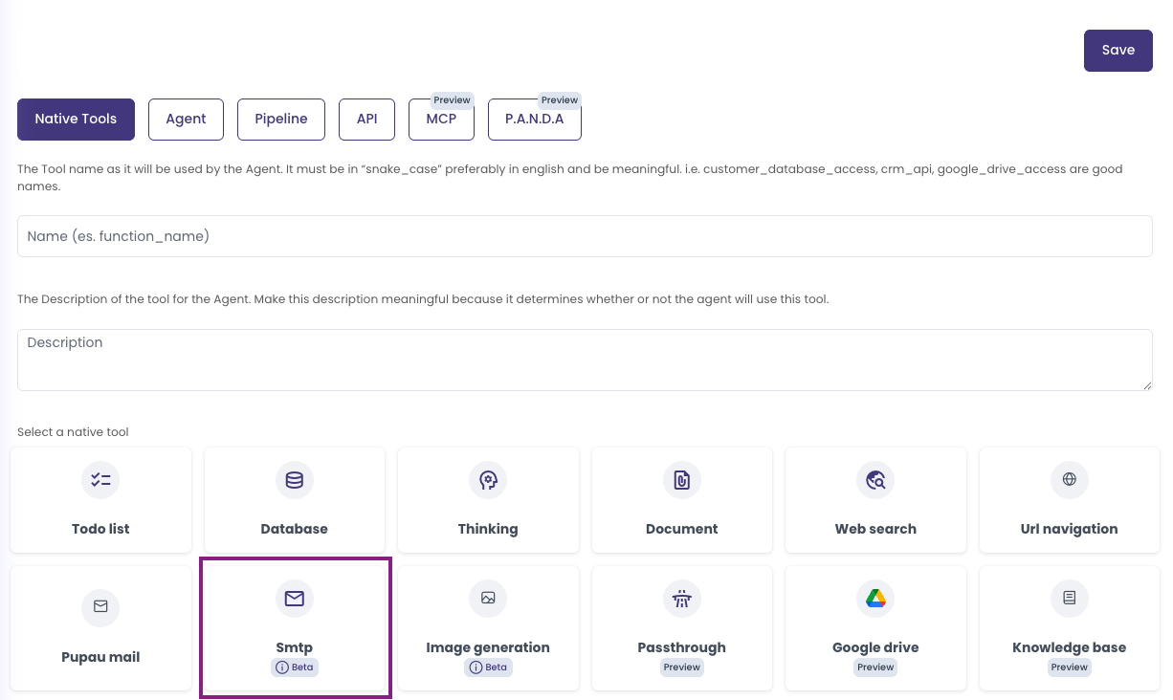1173x700 pixels.
Task: Choose the Document native tool label
Action: tap(682, 529)
